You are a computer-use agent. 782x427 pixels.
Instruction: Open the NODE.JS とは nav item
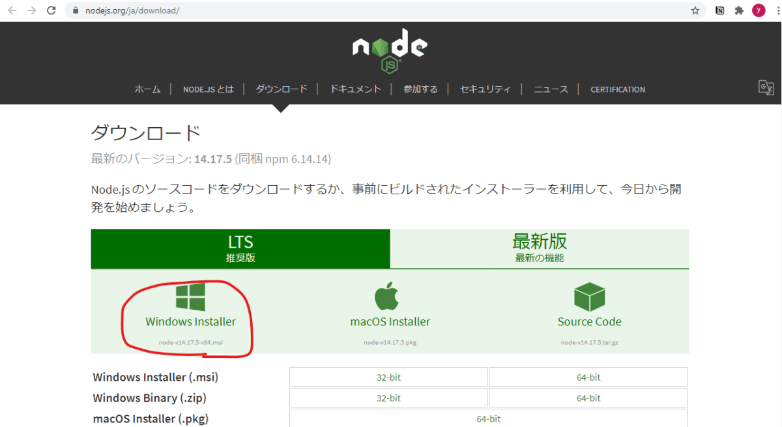click(208, 89)
